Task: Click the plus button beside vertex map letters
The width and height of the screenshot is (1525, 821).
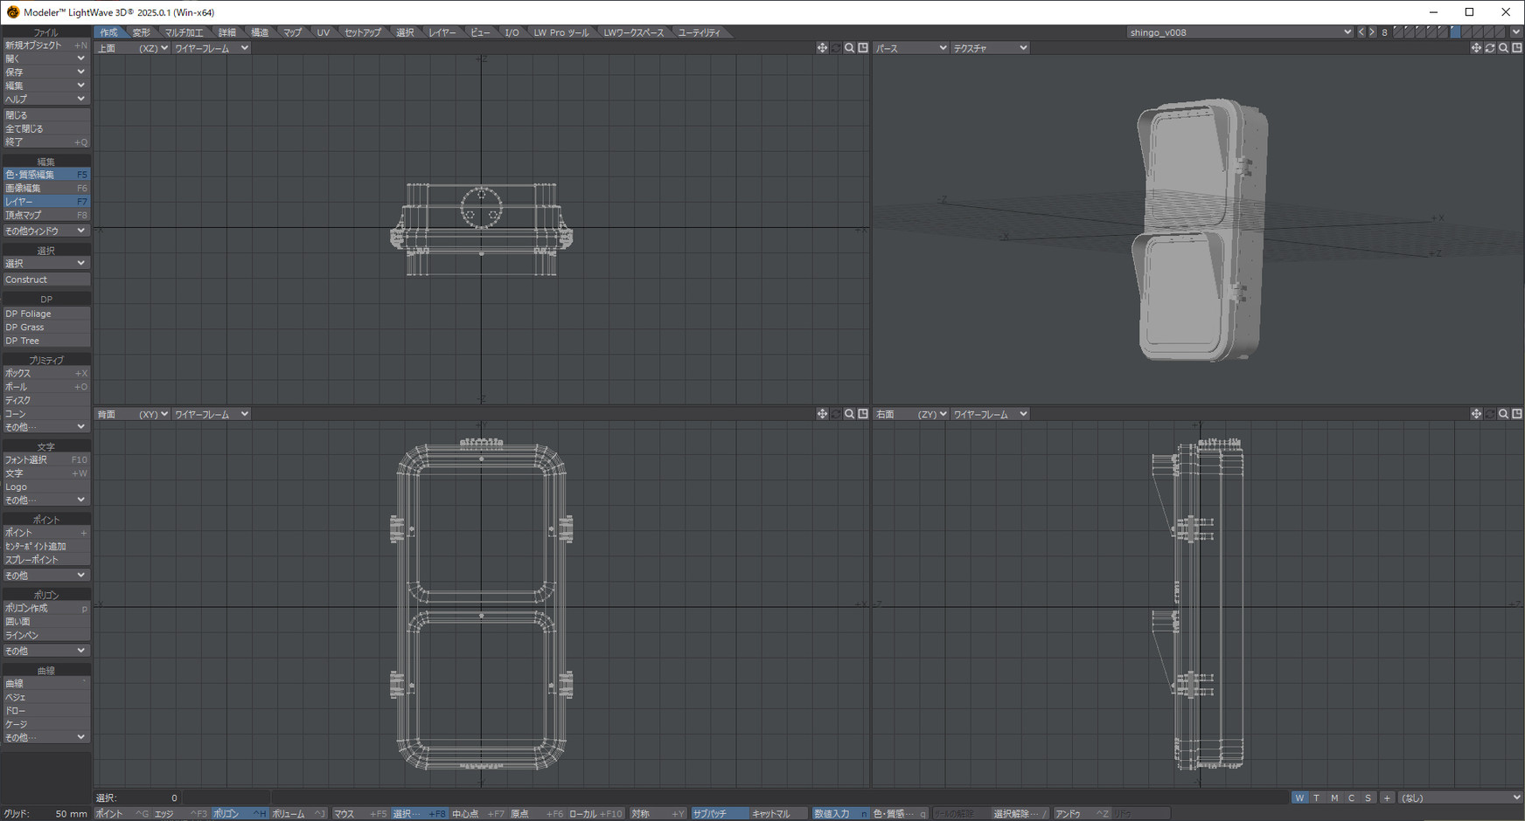Action: pos(1387,797)
